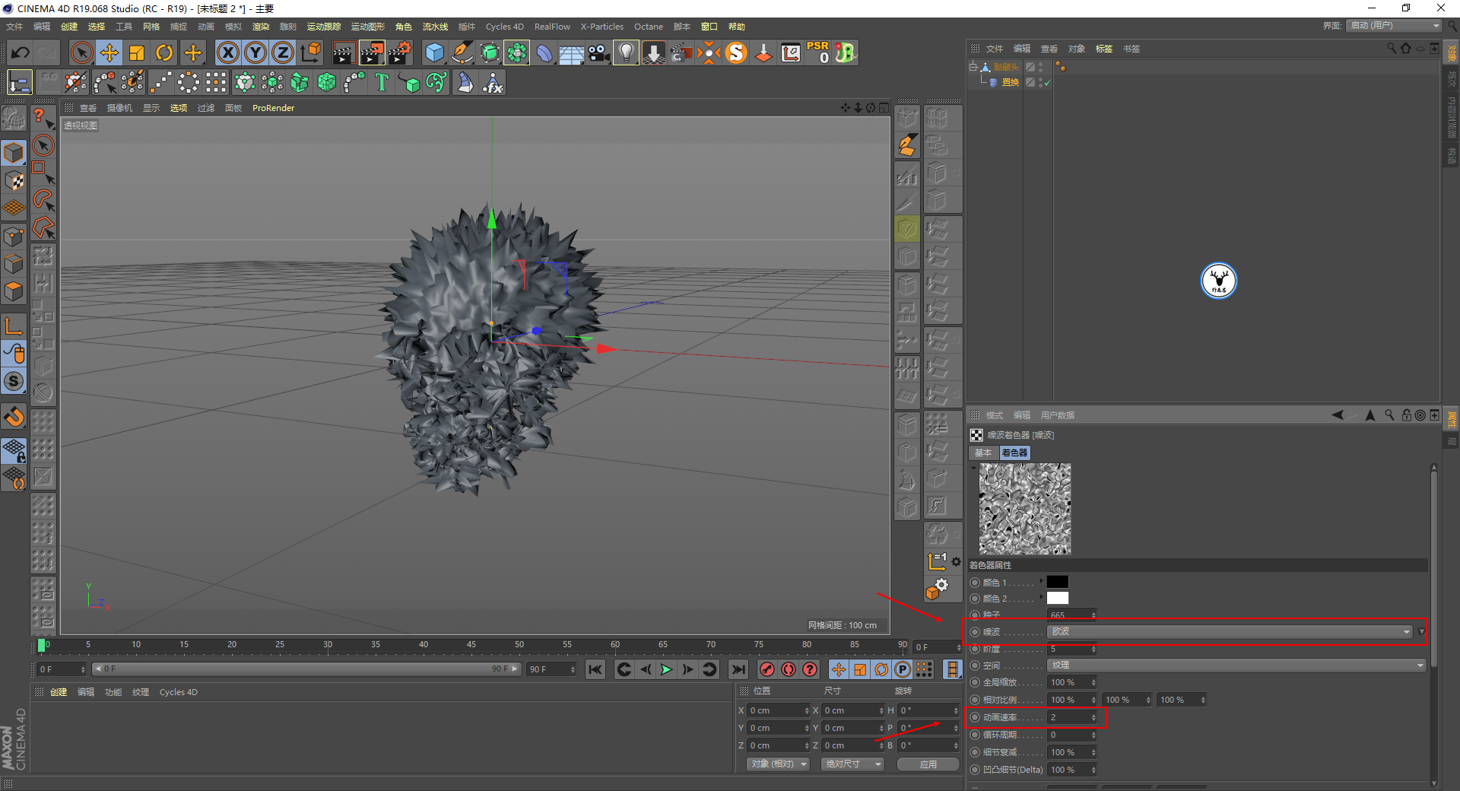Click the Render to Picture Viewer icon
This screenshot has height=791, width=1460.
click(x=372, y=52)
